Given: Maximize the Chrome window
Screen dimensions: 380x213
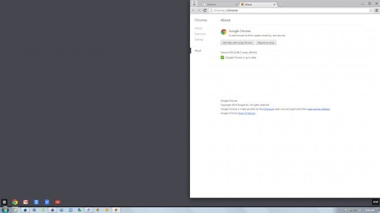Looking at the screenshot, I should (370, 3).
